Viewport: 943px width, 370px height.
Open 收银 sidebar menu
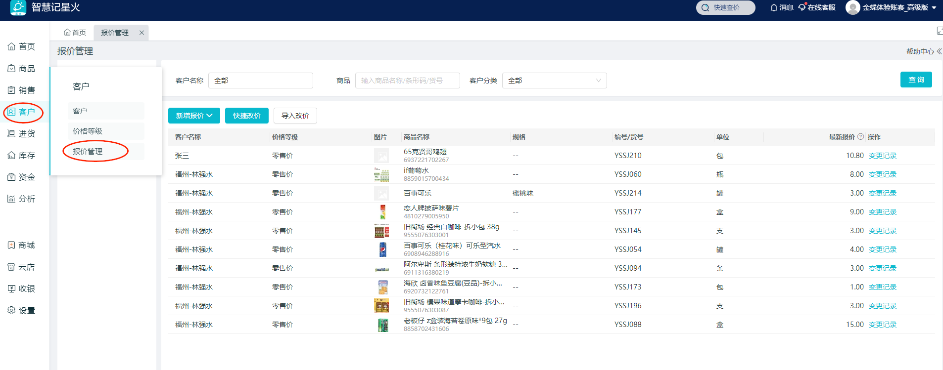pos(22,288)
